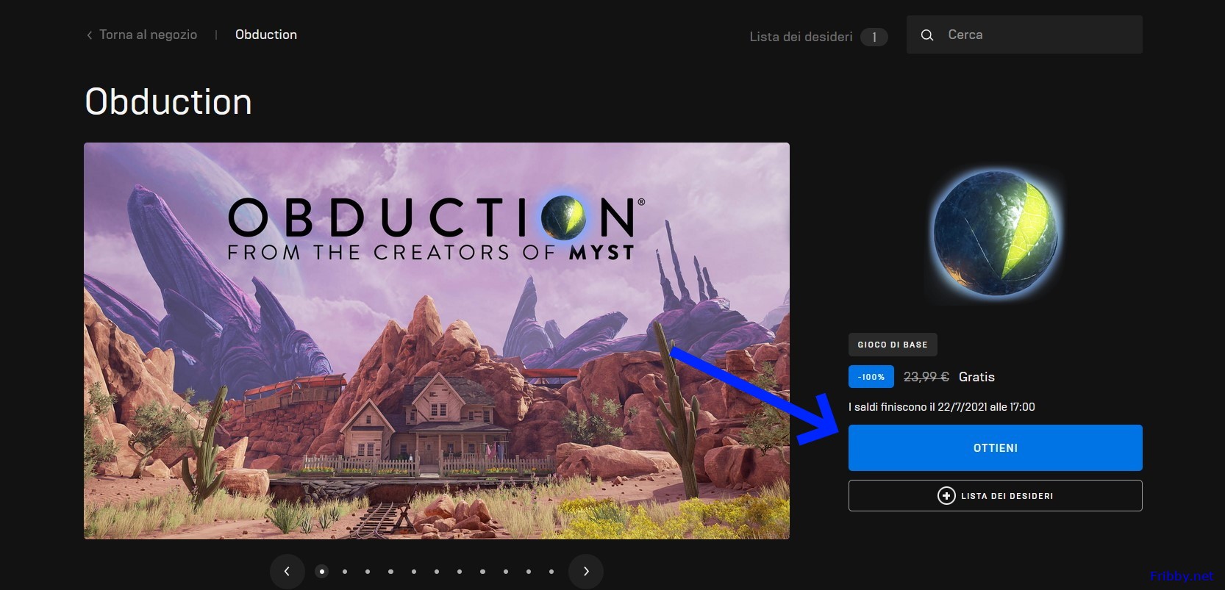Select the eighth carousel dot
This screenshot has width=1225, height=590.
click(x=482, y=571)
